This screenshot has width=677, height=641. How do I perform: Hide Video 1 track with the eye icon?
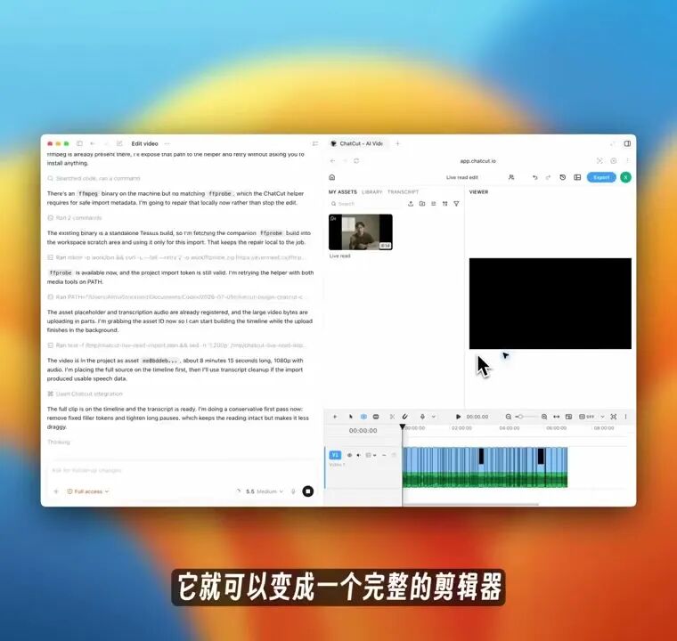click(349, 455)
